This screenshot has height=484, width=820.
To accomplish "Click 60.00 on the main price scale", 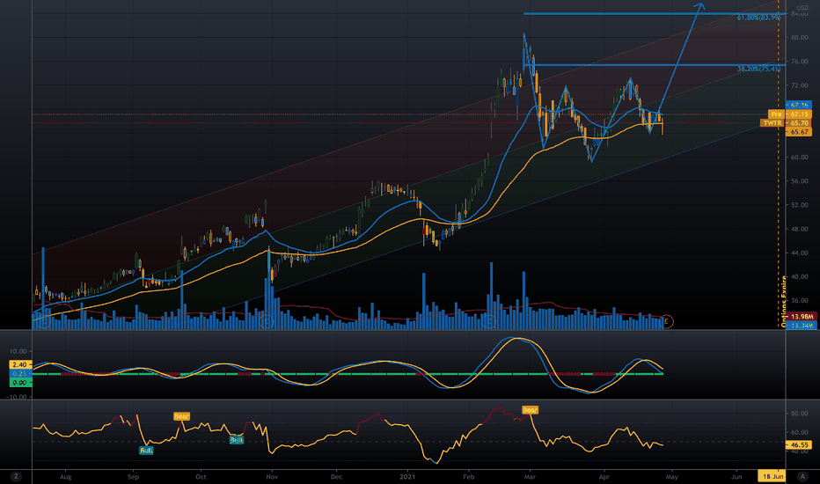I will tap(800, 157).
